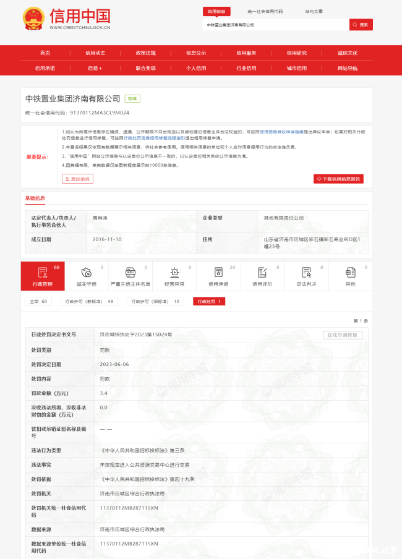Click the 第 1 条 record counter

click(361, 321)
